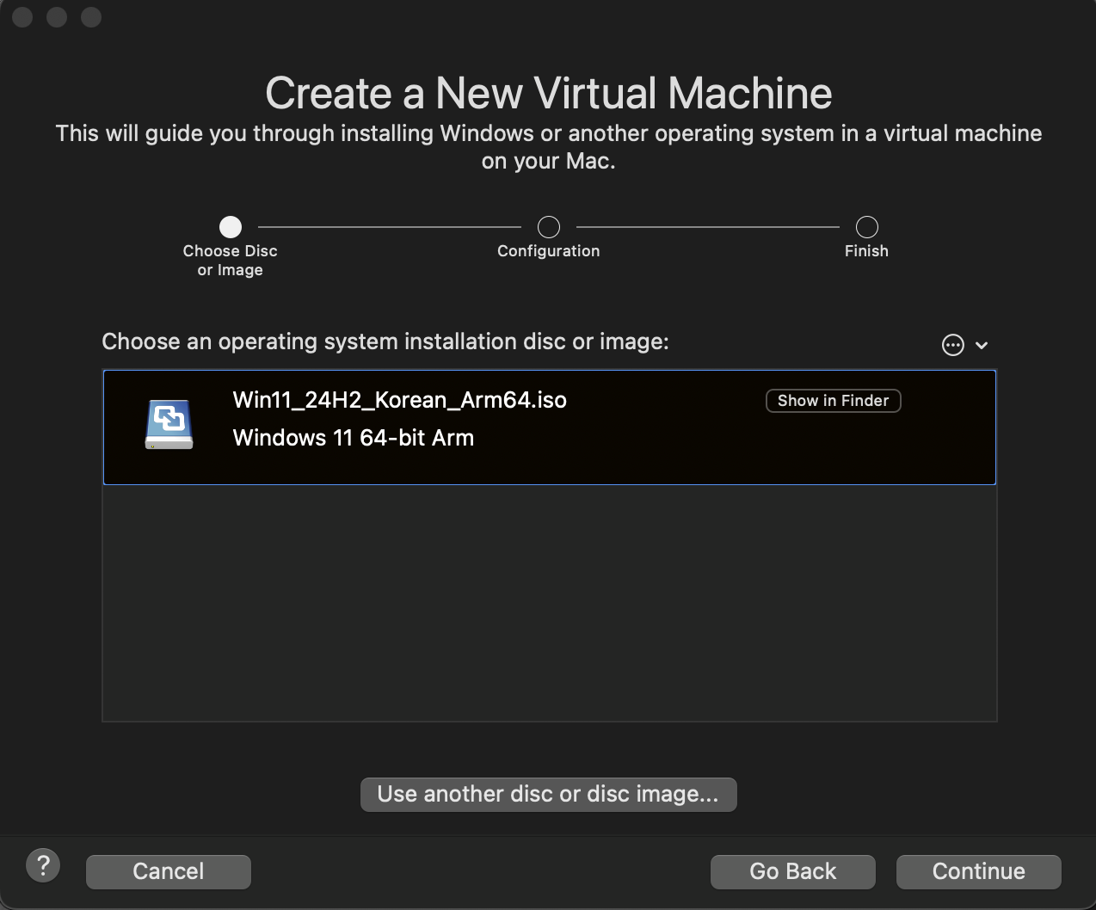The height and width of the screenshot is (910, 1096).
Task: Expand the chevron next to ellipsis icon
Action: pyautogui.click(x=982, y=345)
